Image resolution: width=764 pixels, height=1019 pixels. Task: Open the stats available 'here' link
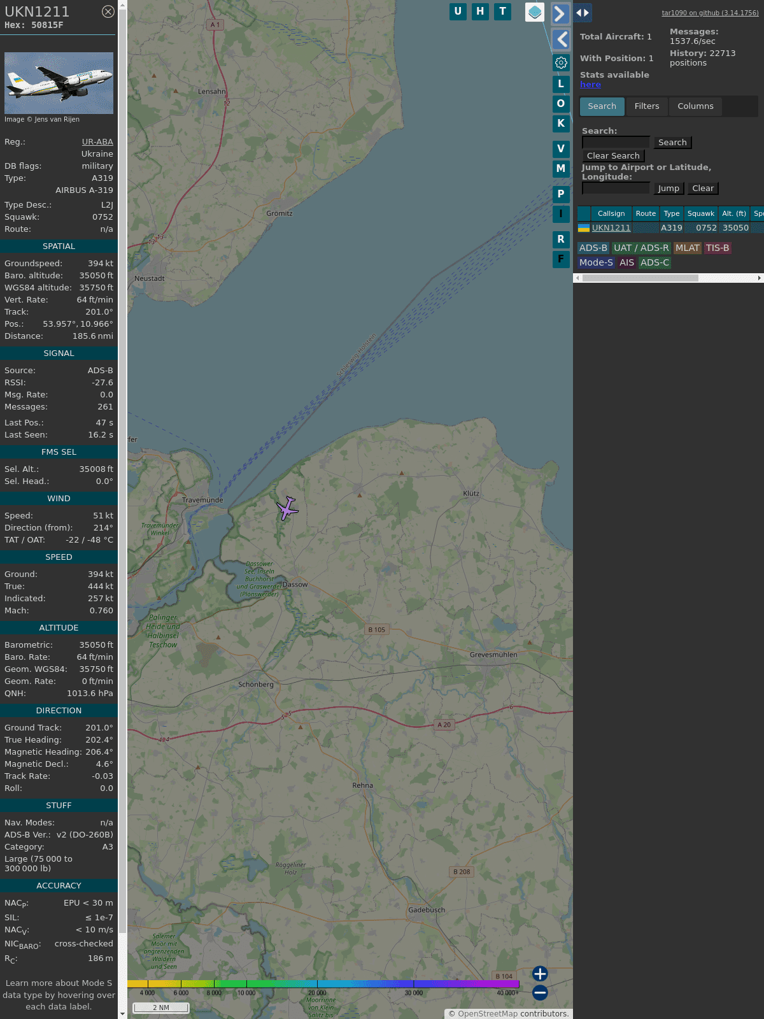coord(590,85)
